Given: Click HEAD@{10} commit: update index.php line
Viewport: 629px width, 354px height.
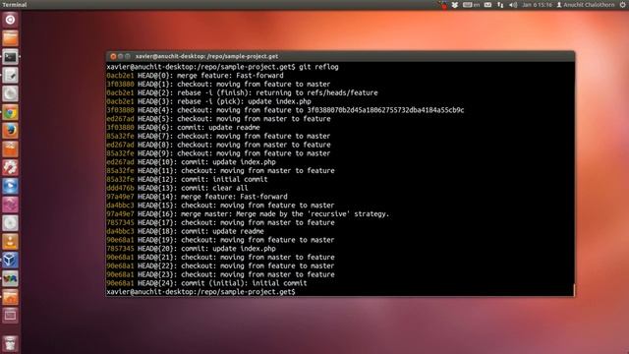Looking at the screenshot, I should (191, 162).
